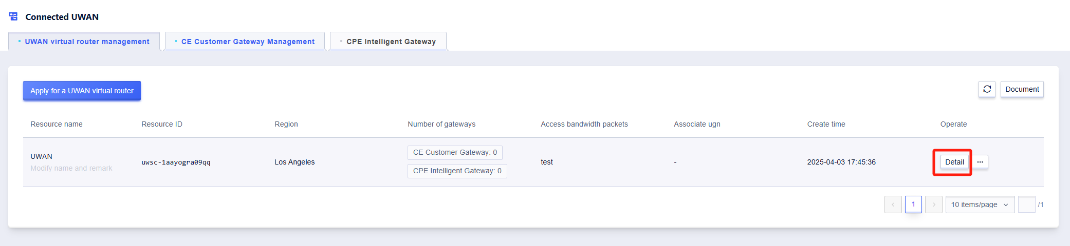The width and height of the screenshot is (1070, 246).
Task: Focus the jump-to-page input field
Action: tap(1026, 204)
